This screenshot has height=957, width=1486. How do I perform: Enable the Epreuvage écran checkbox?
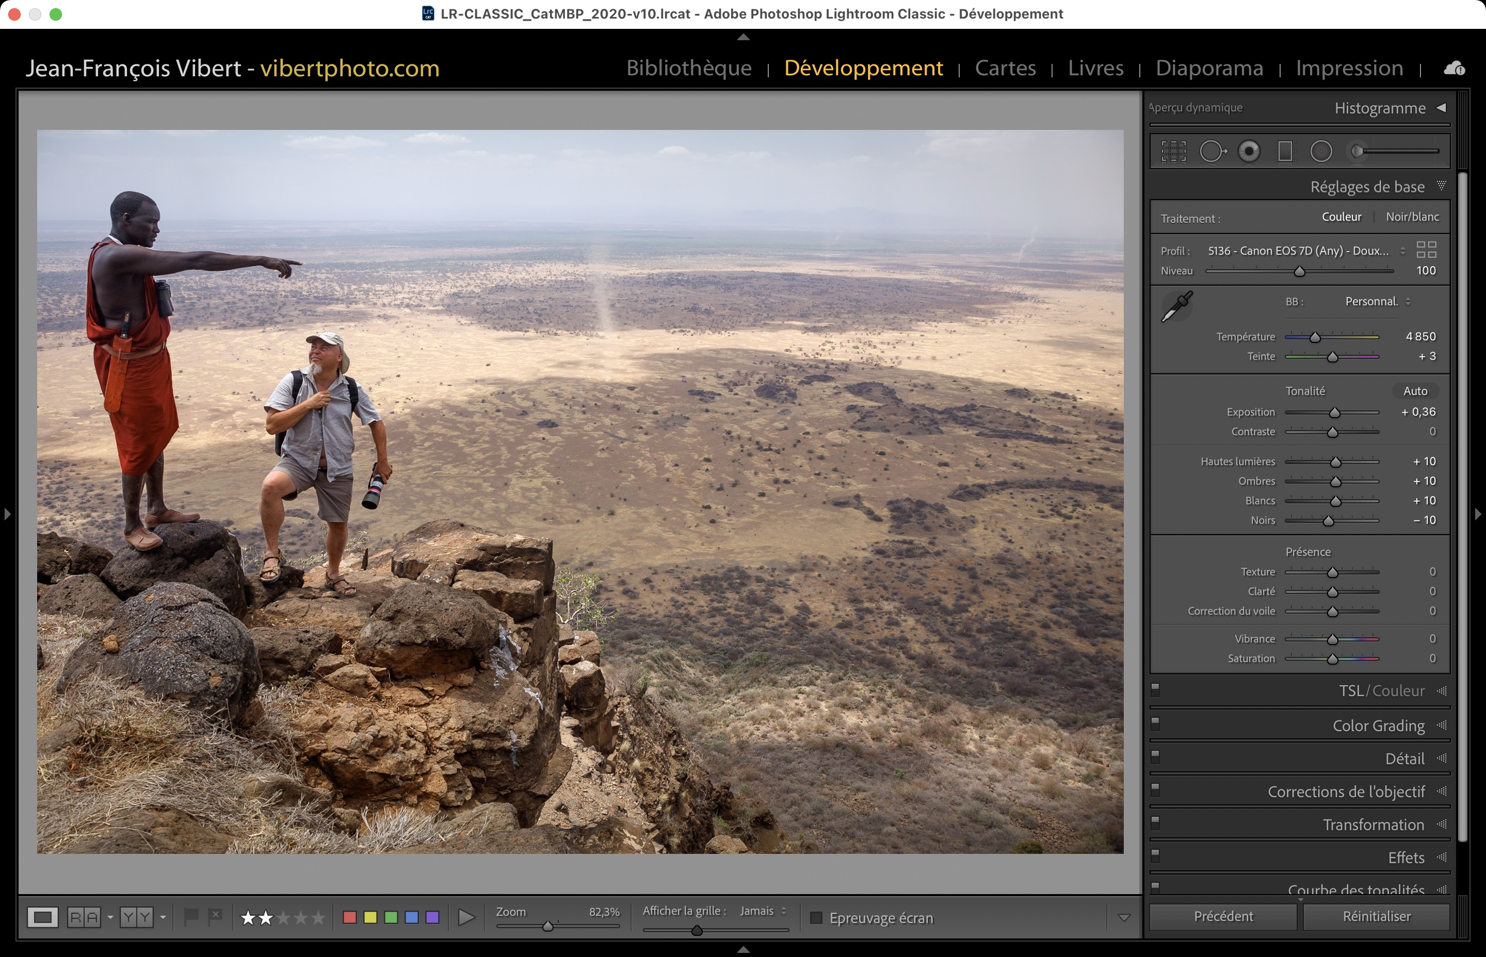point(816,918)
